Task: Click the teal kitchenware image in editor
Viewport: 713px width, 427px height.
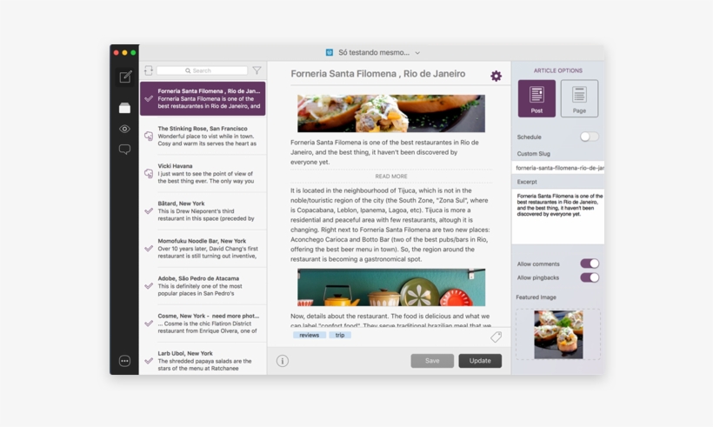Action: pos(391,287)
